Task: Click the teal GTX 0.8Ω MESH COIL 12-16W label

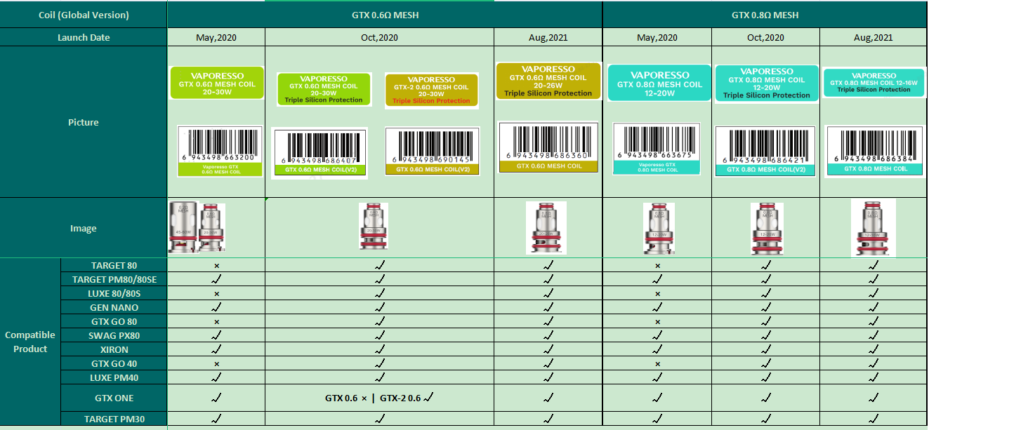Action: (874, 82)
